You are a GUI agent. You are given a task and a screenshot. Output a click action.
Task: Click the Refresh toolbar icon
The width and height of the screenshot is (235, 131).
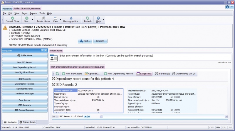(88, 18)
